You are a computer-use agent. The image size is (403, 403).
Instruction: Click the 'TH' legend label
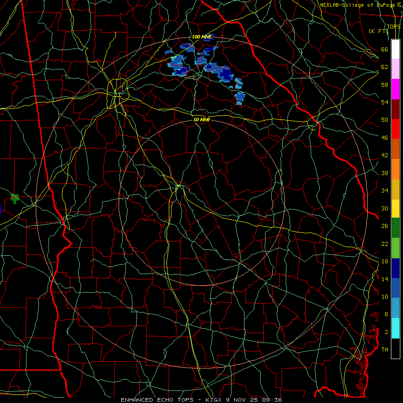pos(385,350)
